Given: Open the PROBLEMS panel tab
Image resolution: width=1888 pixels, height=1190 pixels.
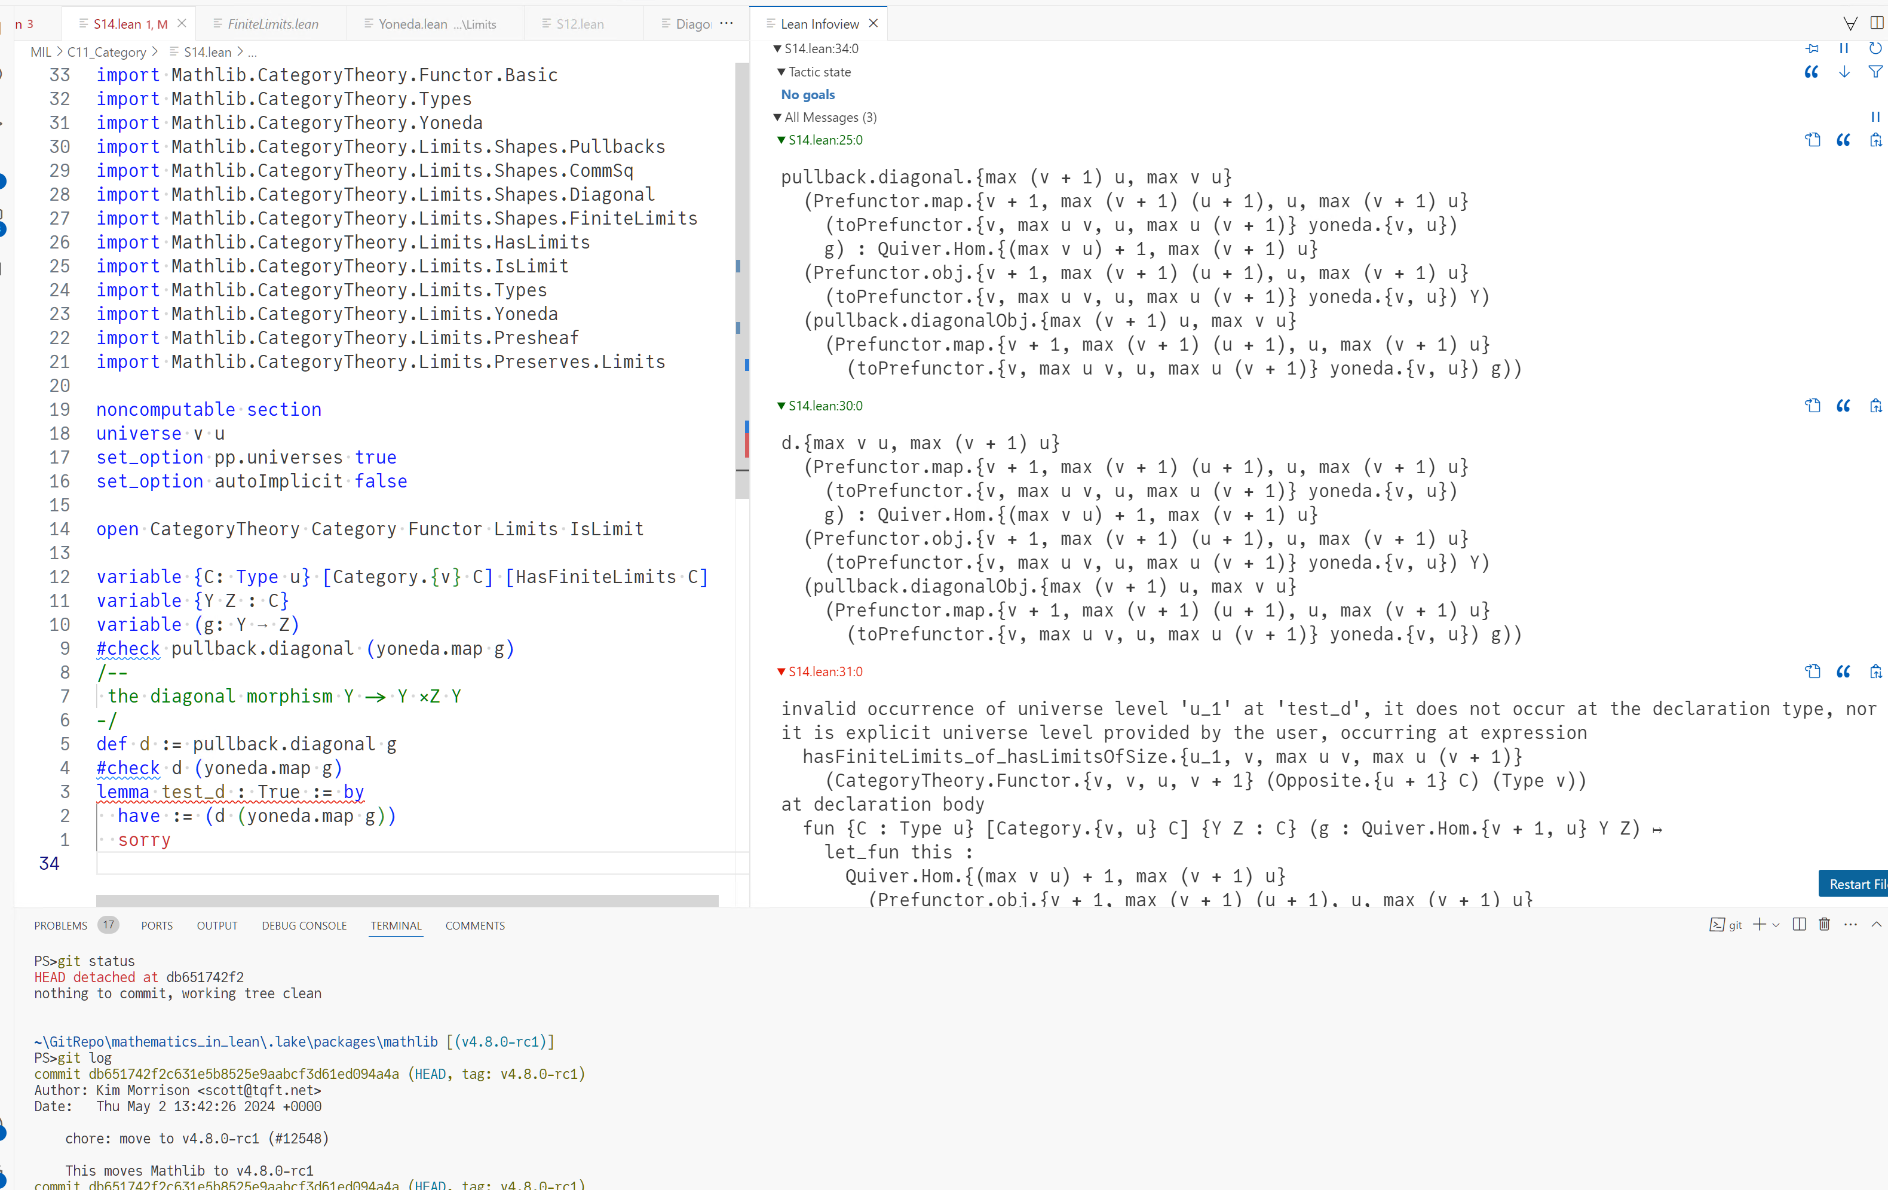Looking at the screenshot, I should coord(60,925).
